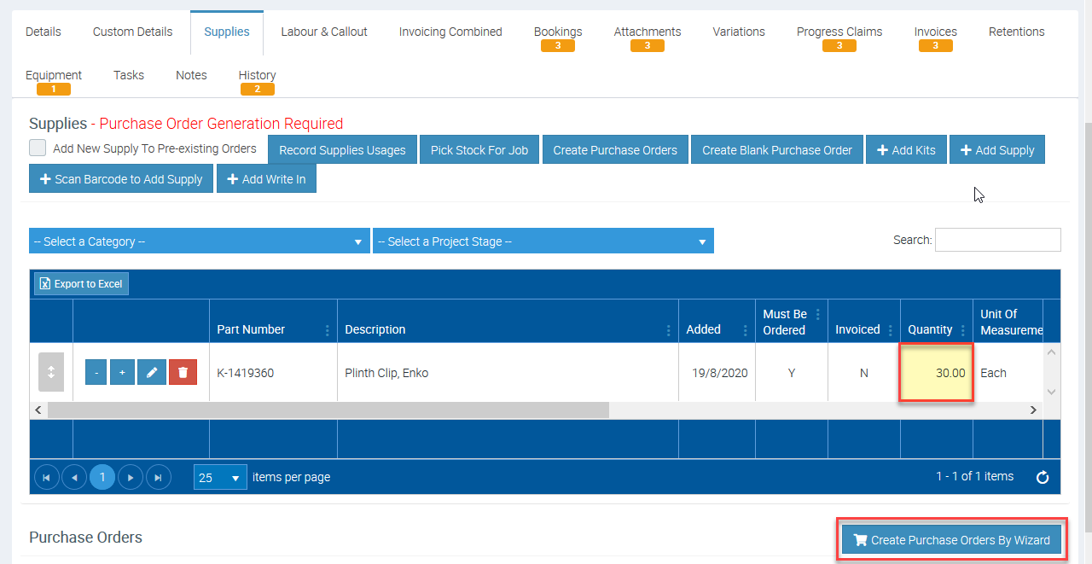Go to the first page of the grid
The image size is (1092, 564).
(46, 477)
